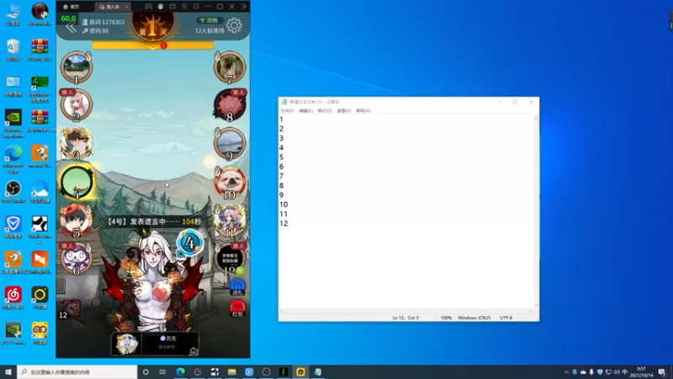Open Windows notification center
This screenshot has height=379, width=673.
[x=662, y=372]
